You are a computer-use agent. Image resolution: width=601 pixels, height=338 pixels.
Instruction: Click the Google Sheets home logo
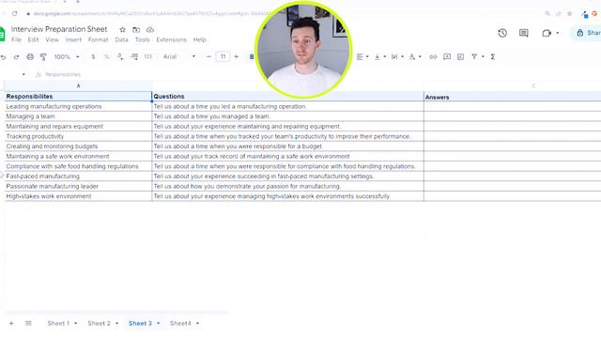point(2,34)
